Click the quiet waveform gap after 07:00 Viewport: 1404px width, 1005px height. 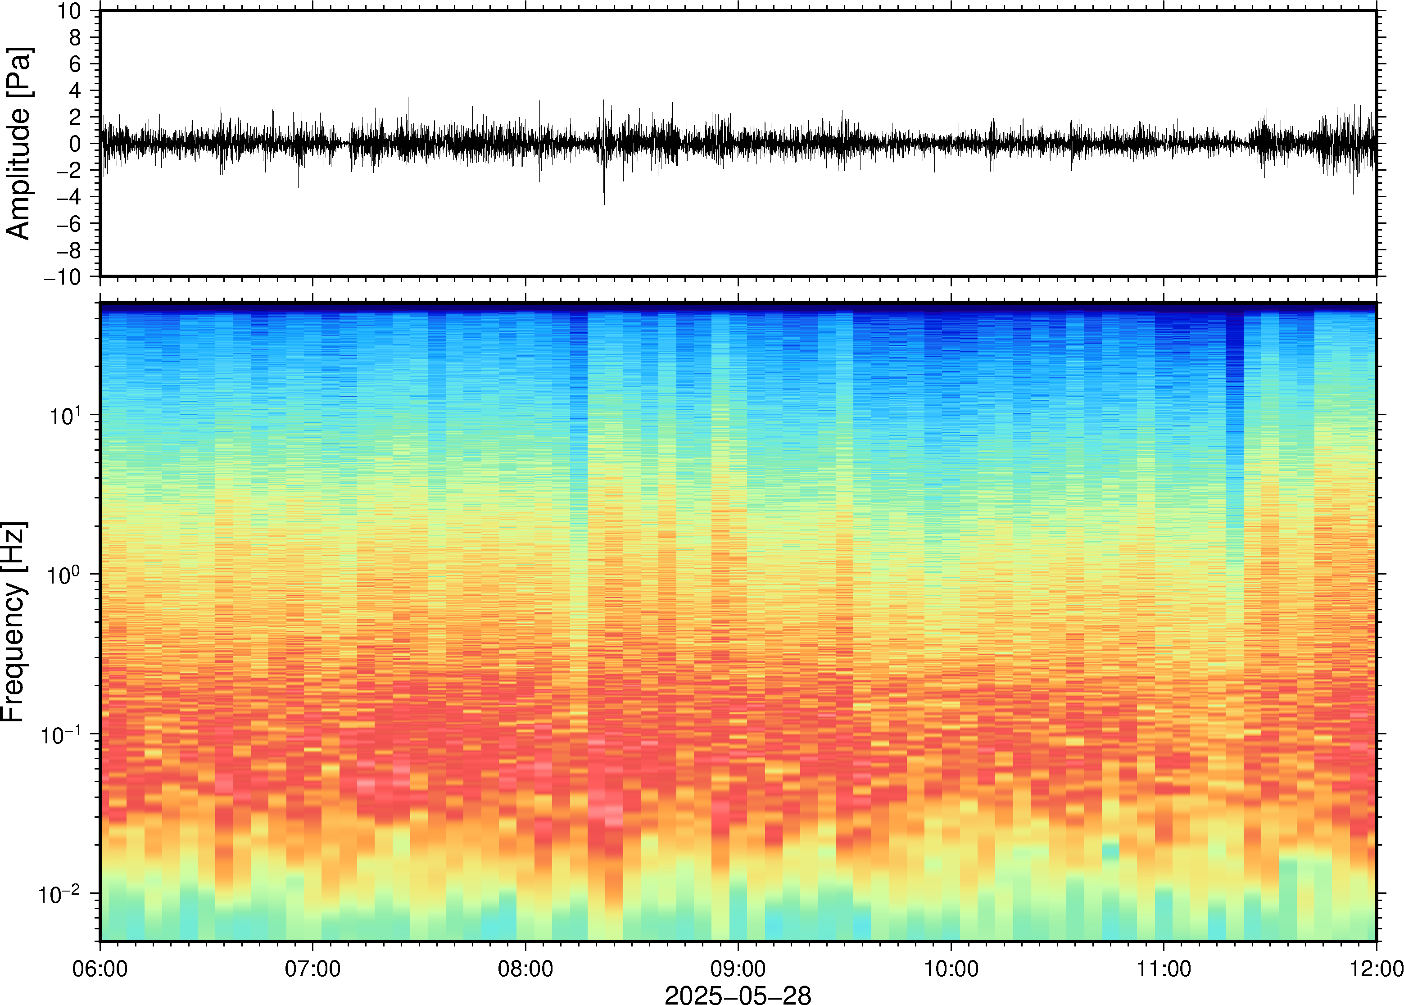click(x=344, y=144)
